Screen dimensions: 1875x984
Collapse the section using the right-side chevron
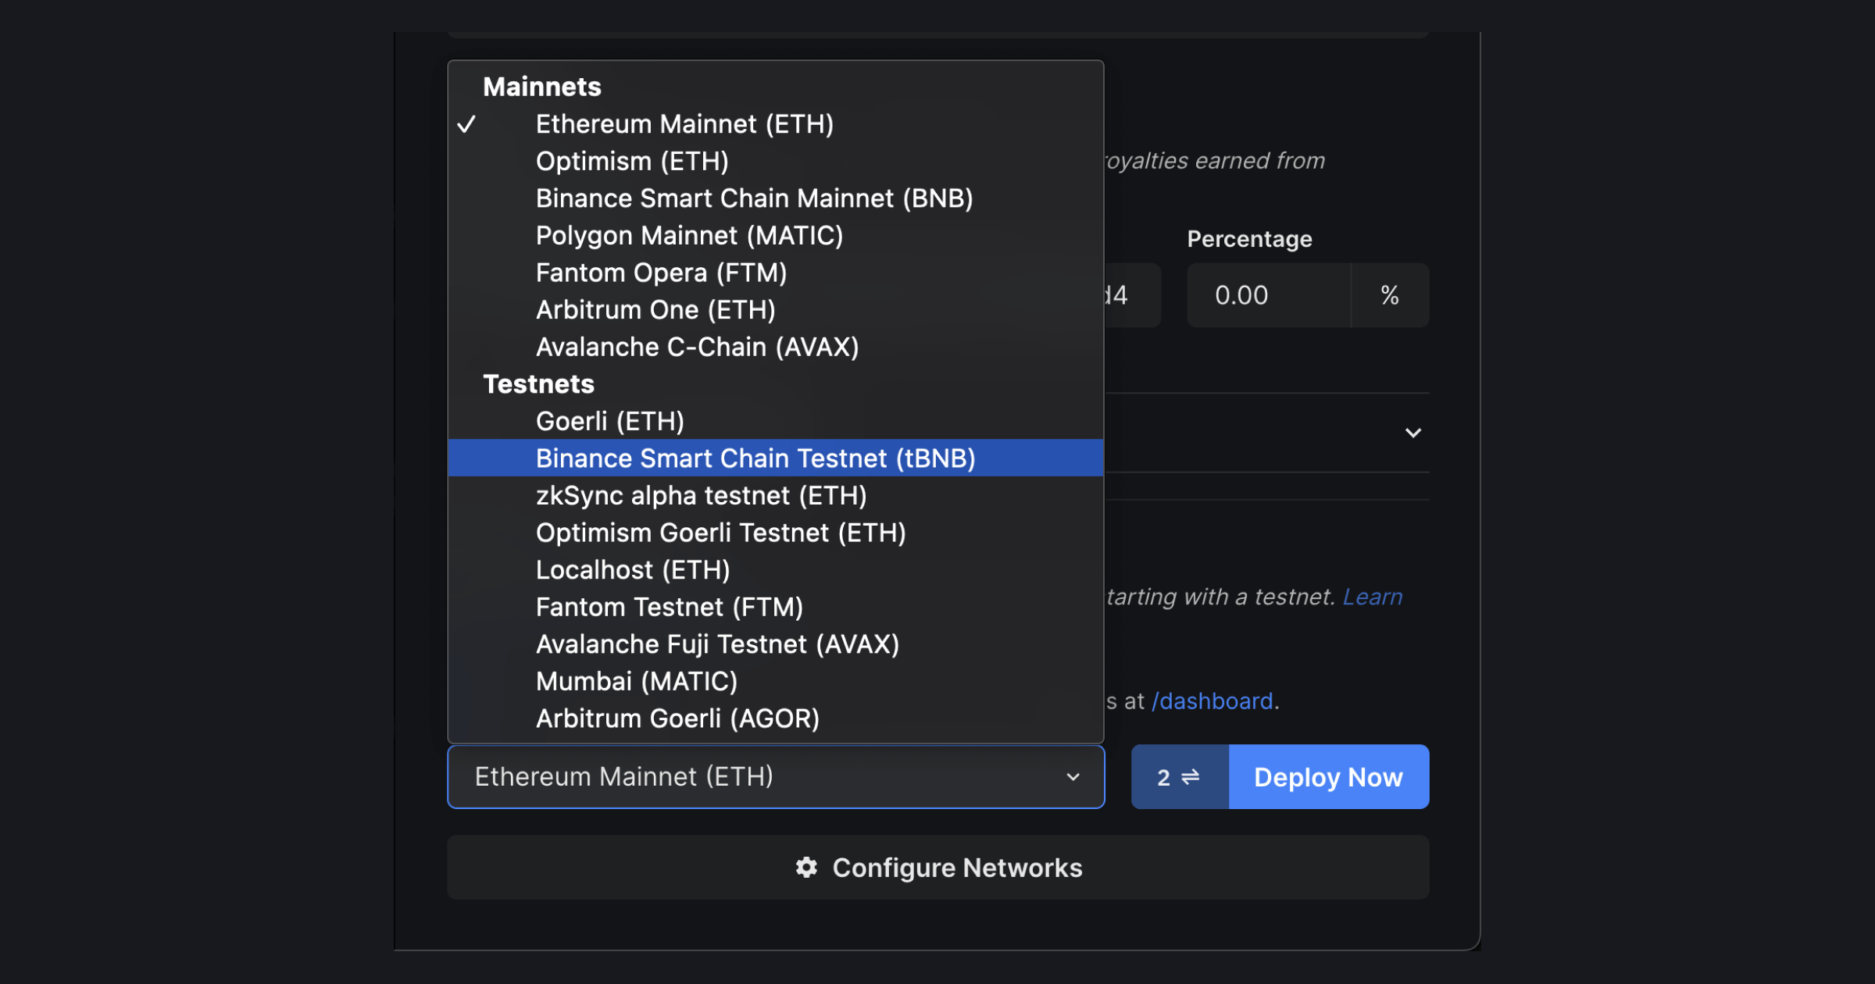[x=1414, y=433]
